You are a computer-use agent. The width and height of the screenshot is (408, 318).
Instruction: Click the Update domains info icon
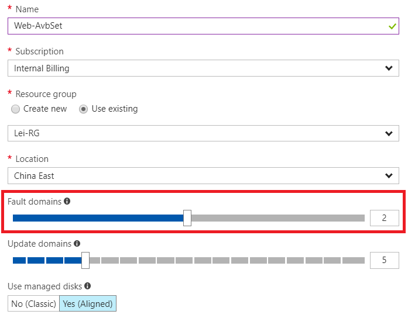click(77, 244)
